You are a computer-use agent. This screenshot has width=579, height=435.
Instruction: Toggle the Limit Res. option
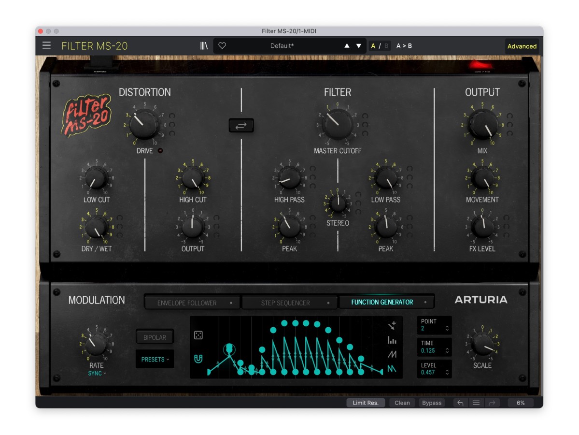(366, 403)
